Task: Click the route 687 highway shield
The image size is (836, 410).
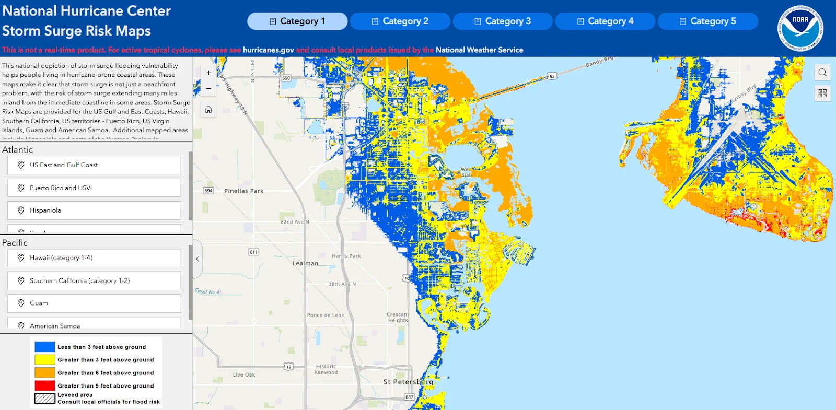Action: [x=409, y=397]
